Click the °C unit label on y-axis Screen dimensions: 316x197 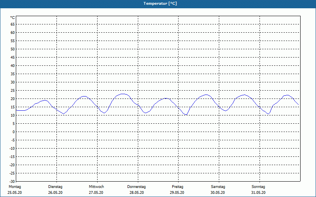[x=13, y=18]
